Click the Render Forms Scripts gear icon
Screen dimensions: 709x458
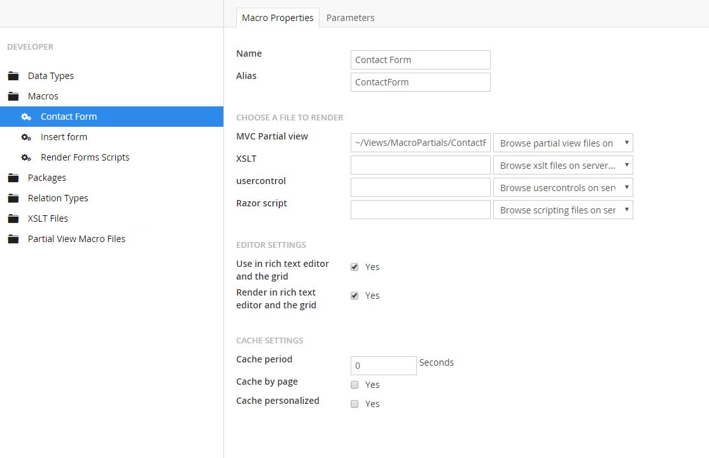[26, 157]
